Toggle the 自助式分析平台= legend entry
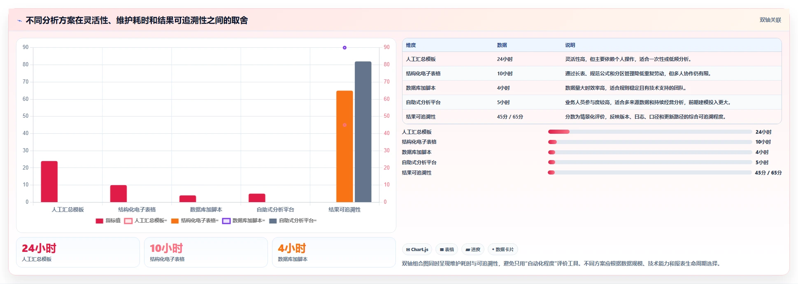The width and height of the screenshot is (798, 284). (x=293, y=221)
